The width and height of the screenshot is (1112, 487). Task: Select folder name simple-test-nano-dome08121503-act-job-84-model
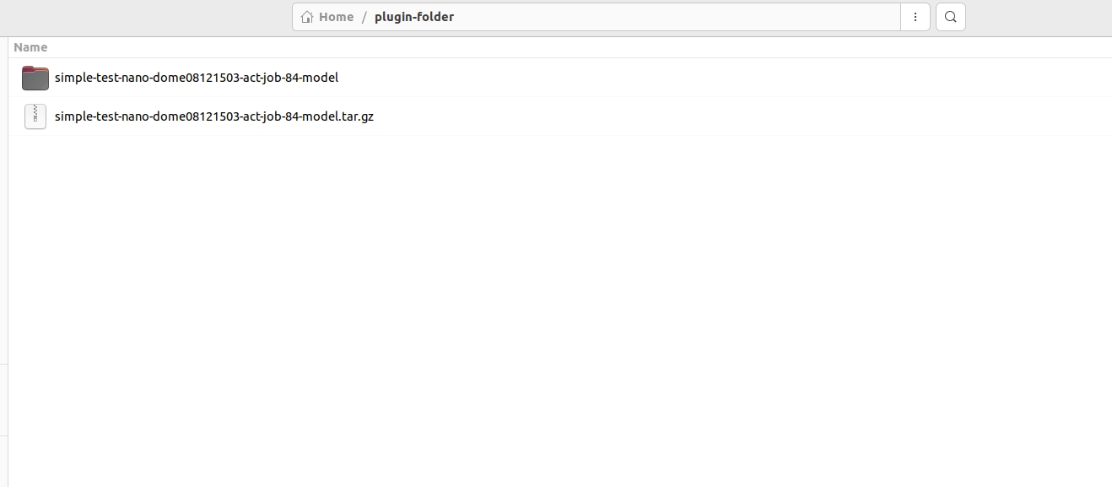(197, 78)
